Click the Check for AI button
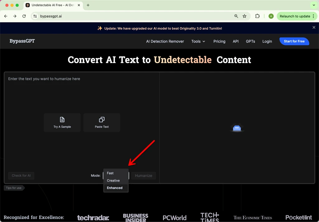Screen dimensions: 319x222 (x=21, y=176)
